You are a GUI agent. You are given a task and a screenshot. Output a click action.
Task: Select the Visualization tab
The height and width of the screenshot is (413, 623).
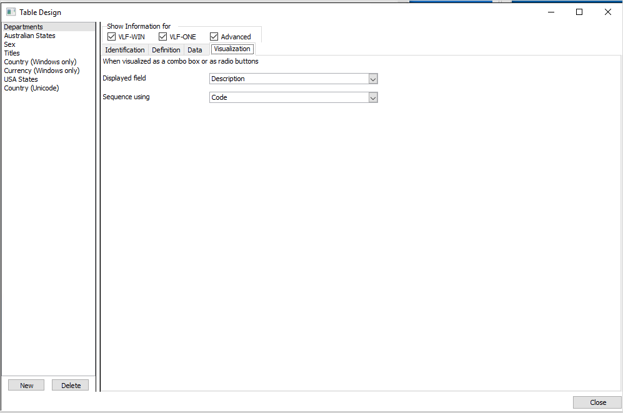click(232, 49)
